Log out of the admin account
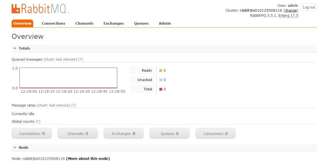The height and width of the screenshot is (161, 317). pyautogui.click(x=309, y=7)
